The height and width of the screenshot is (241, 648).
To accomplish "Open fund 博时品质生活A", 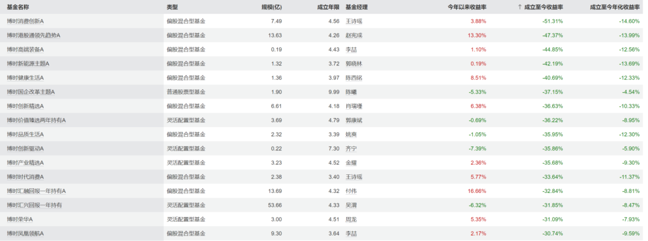I will (x=25, y=134).
